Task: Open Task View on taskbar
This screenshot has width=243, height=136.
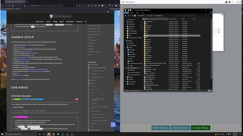Action: 44,134
